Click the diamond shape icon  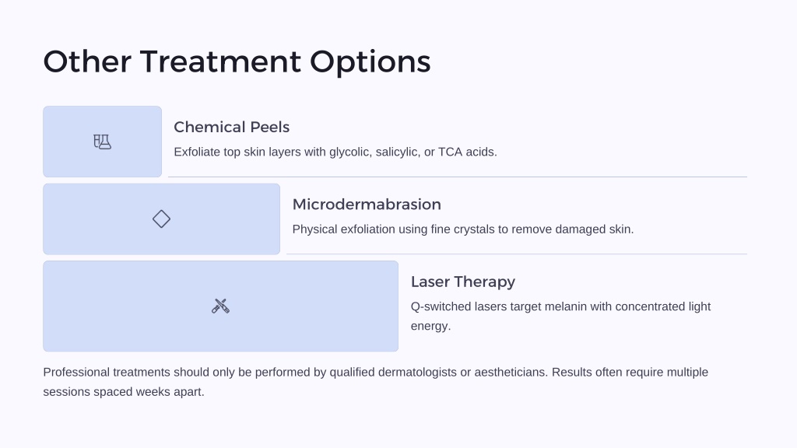(x=161, y=219)
